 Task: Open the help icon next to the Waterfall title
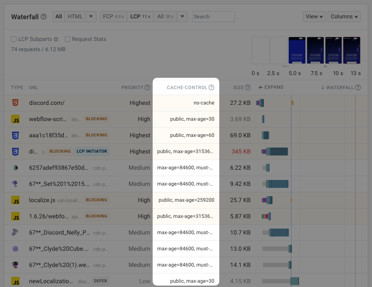click(44, 17)
